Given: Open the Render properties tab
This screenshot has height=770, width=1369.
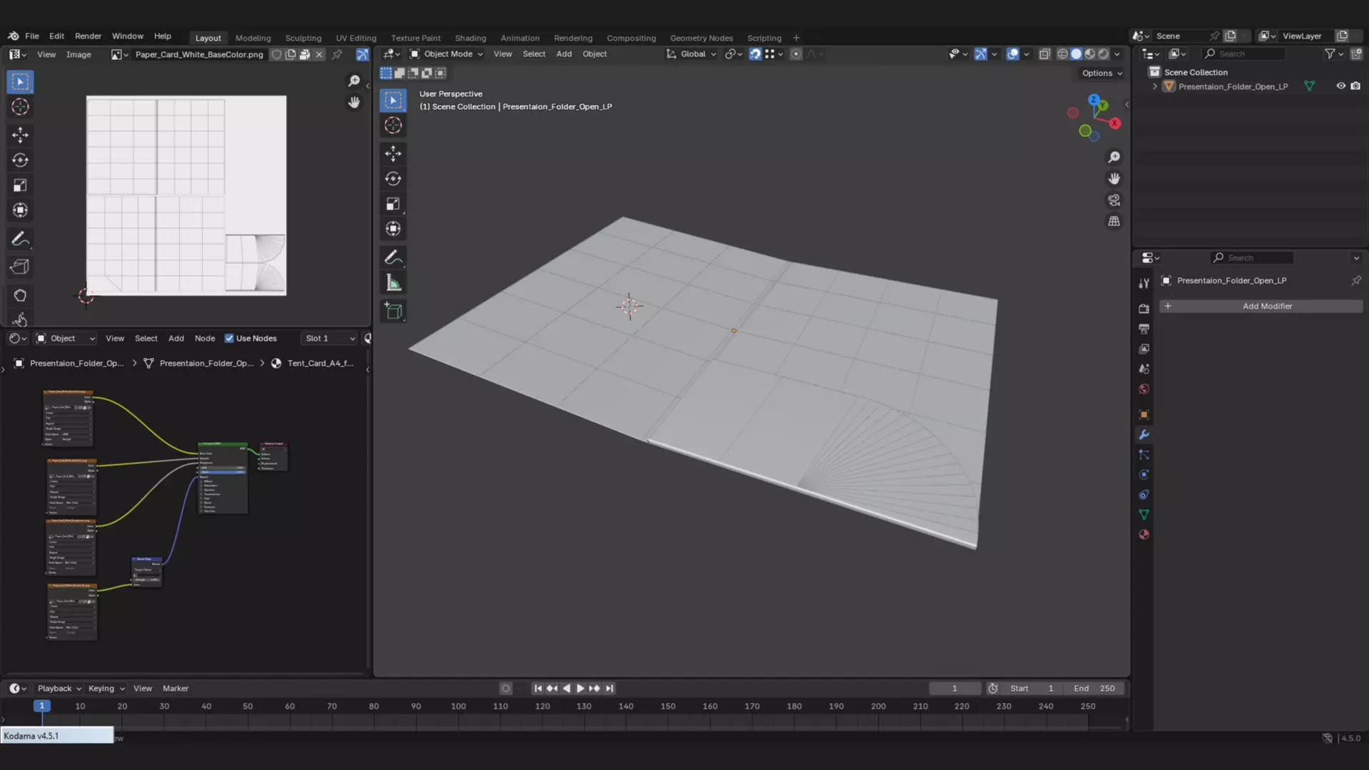Looking at the screenshot, I should [x=1144, y=309].
